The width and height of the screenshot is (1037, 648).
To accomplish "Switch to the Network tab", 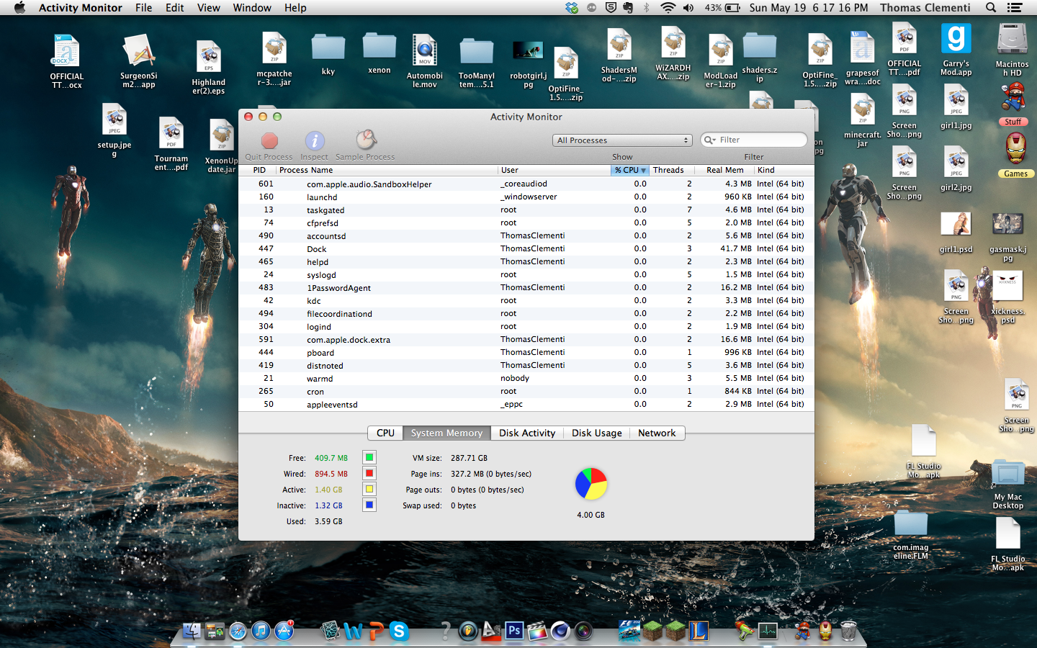I will click(x=657, y=433).
